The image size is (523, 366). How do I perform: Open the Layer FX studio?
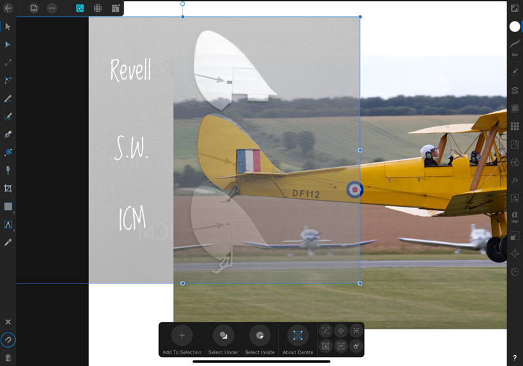[x=515, y=180]
